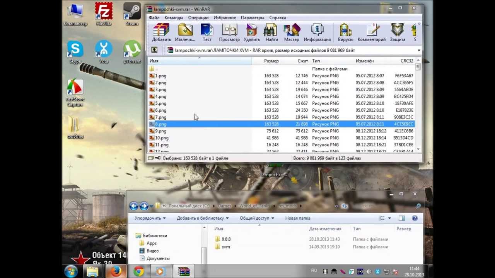
Task: Expand the WinRAR address path dropdown
Action: [419, 50]
